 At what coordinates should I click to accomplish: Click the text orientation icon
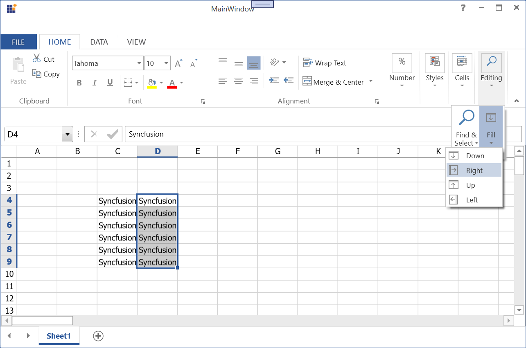(x=274, y=63)
